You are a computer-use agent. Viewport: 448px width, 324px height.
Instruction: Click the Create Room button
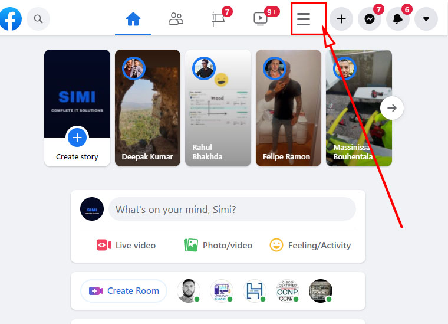[124, 291]
